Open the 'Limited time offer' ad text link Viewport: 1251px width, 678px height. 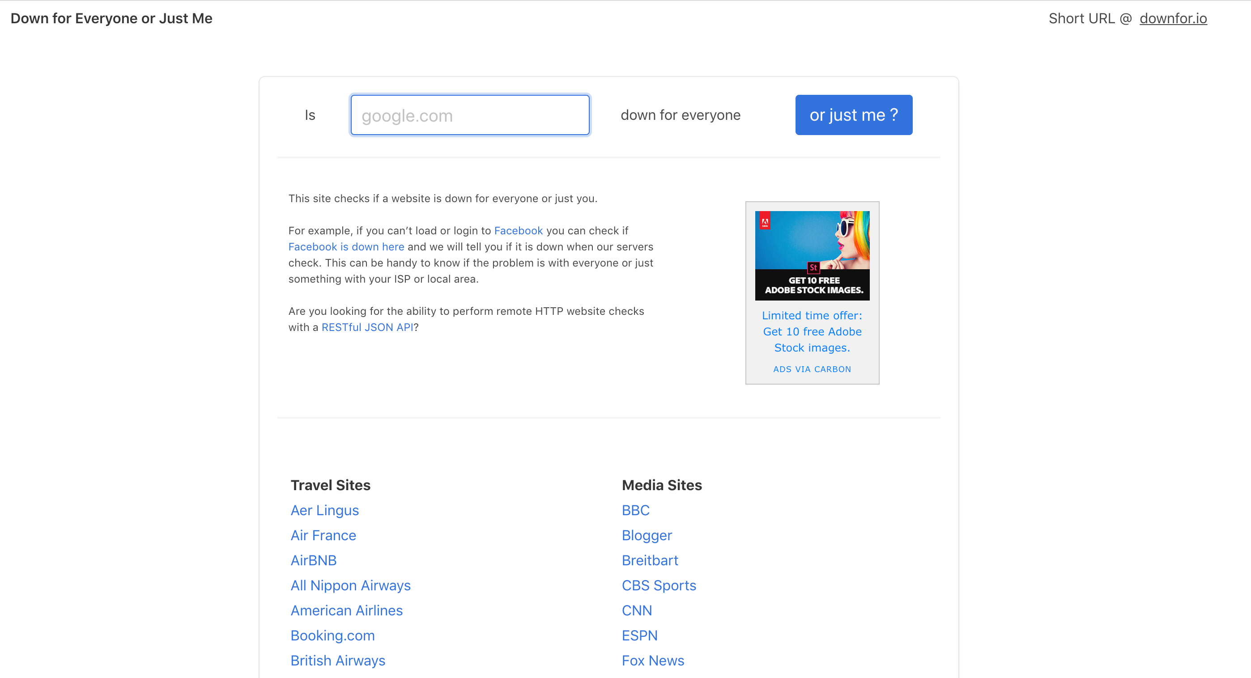coord(812,331)
